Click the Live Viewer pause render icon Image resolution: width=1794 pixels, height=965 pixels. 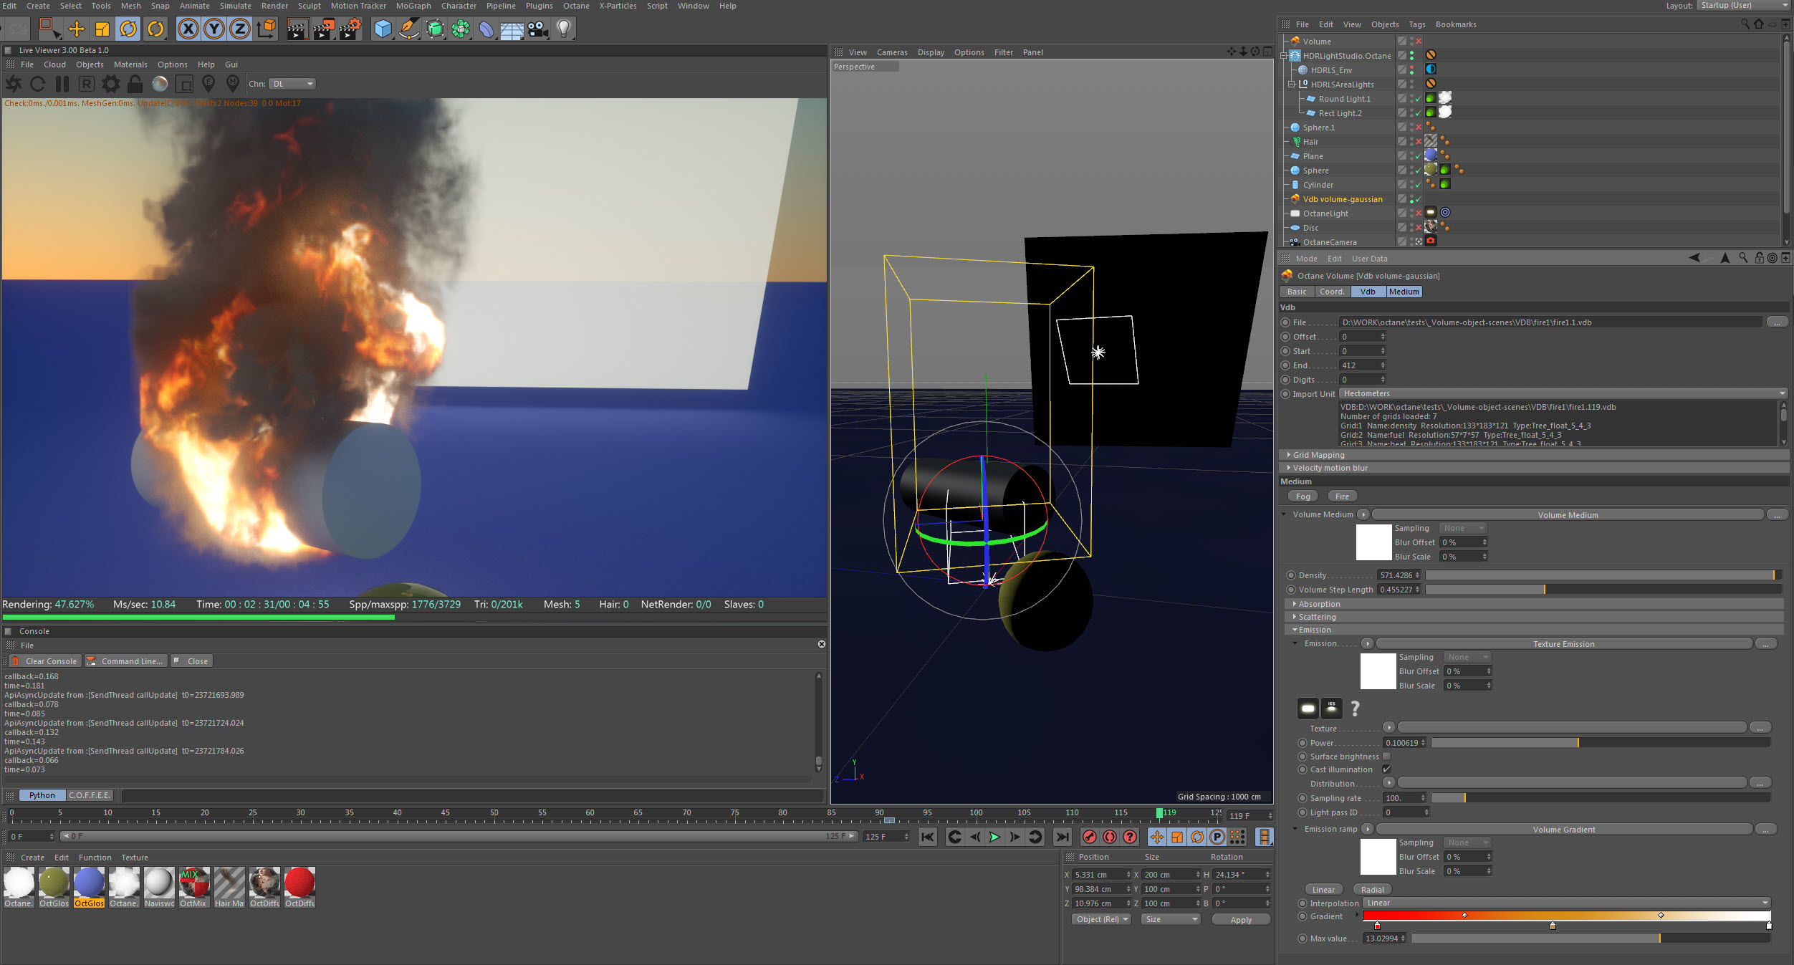click(x=62, y=84)
